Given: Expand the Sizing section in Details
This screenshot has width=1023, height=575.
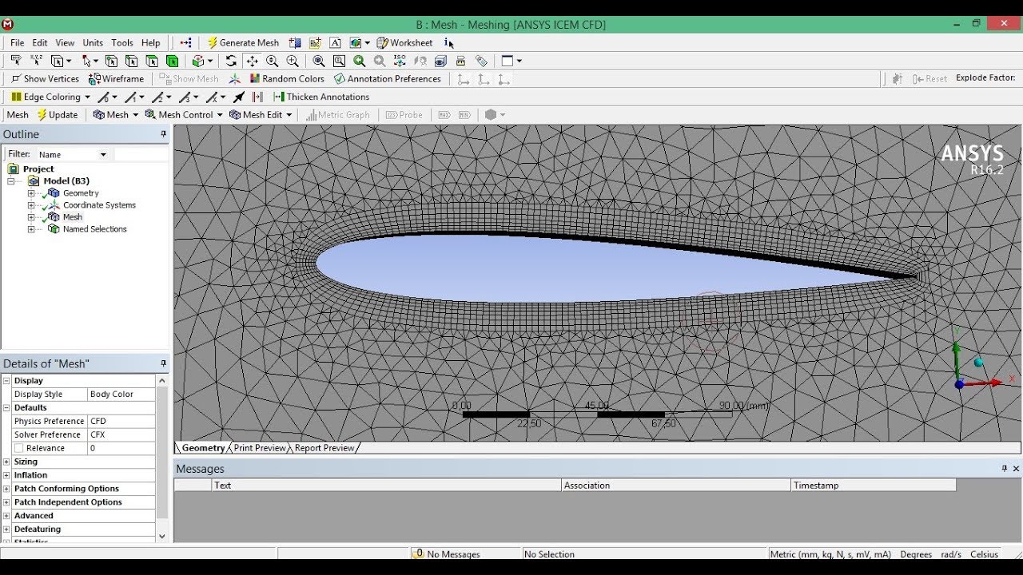Looking at the screenshot, I should [6, 462].
